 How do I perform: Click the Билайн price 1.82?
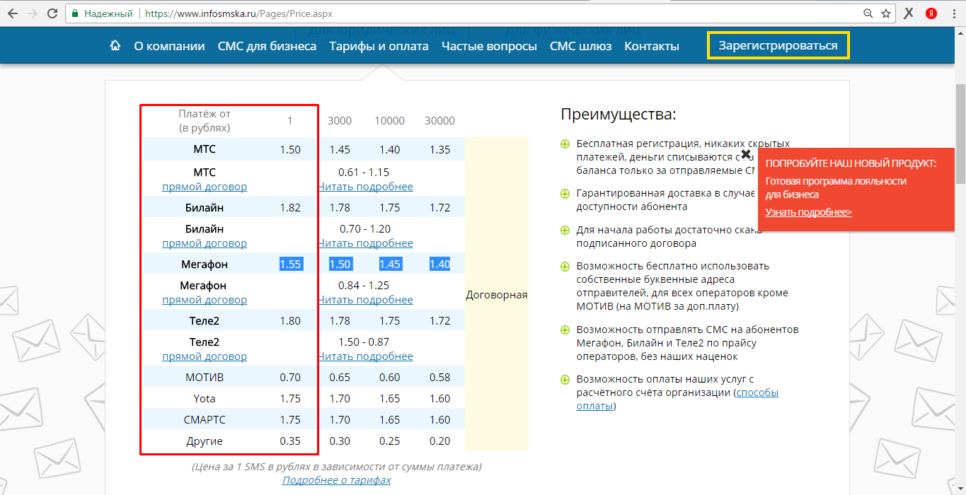(x=290, y=207)
